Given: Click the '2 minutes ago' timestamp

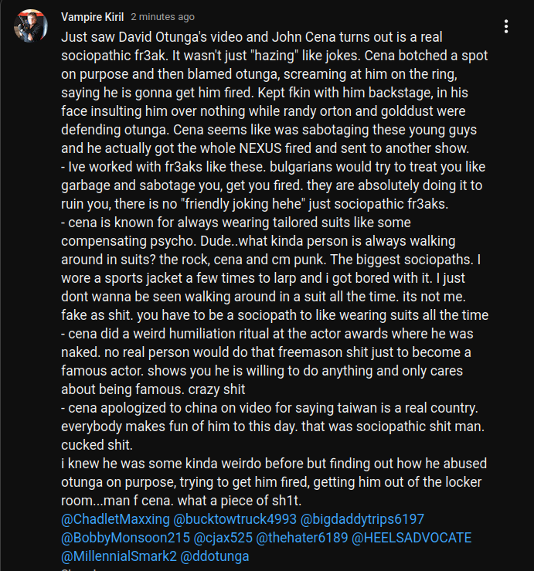Looking at the screenshot, I should pos(163,17).
